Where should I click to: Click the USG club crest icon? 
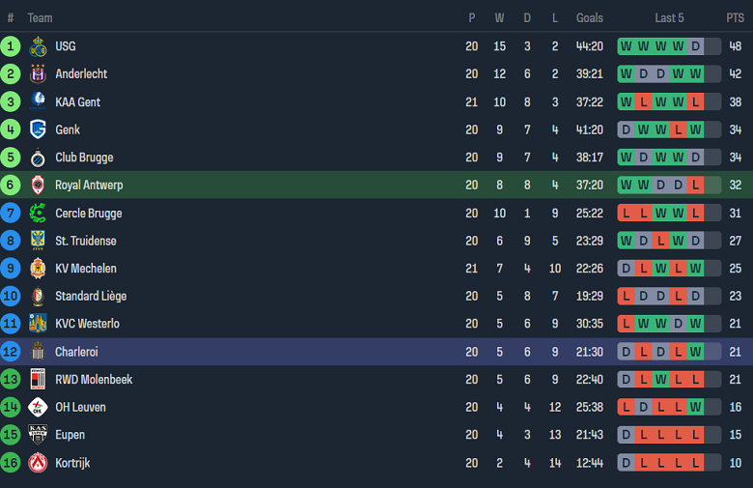click(39, 46)
